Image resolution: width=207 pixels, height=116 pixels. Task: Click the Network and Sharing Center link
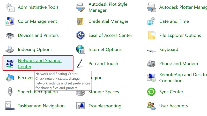coord(40,63)
